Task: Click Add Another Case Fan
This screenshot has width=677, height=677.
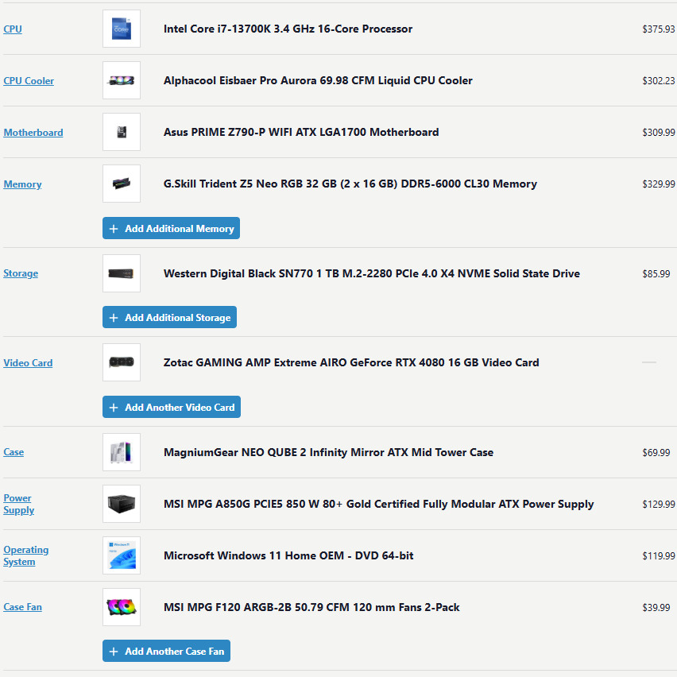Action: [x=166, y=651]
